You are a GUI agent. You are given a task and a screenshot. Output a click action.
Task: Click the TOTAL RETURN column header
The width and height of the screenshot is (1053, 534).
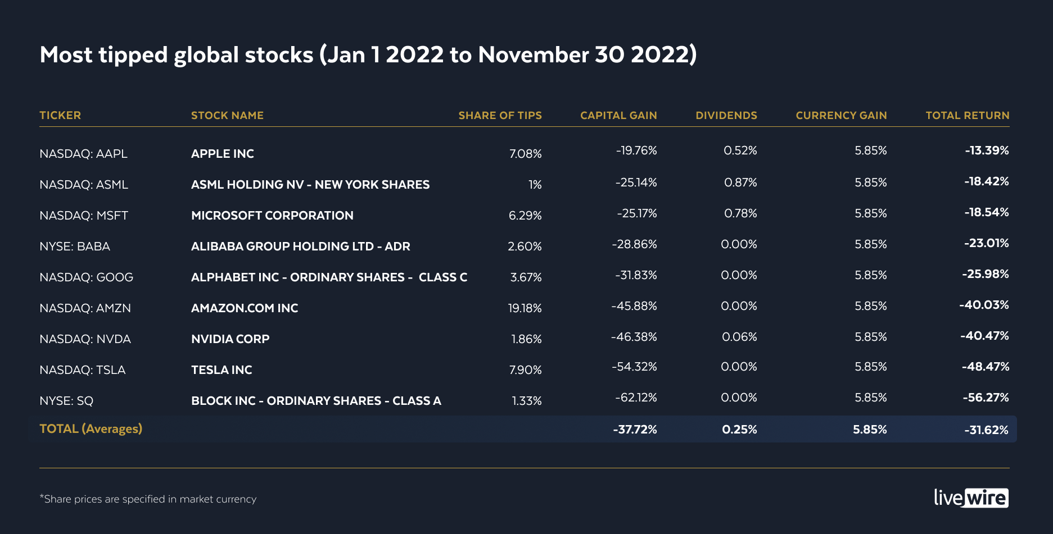click(x=968, y=115)
